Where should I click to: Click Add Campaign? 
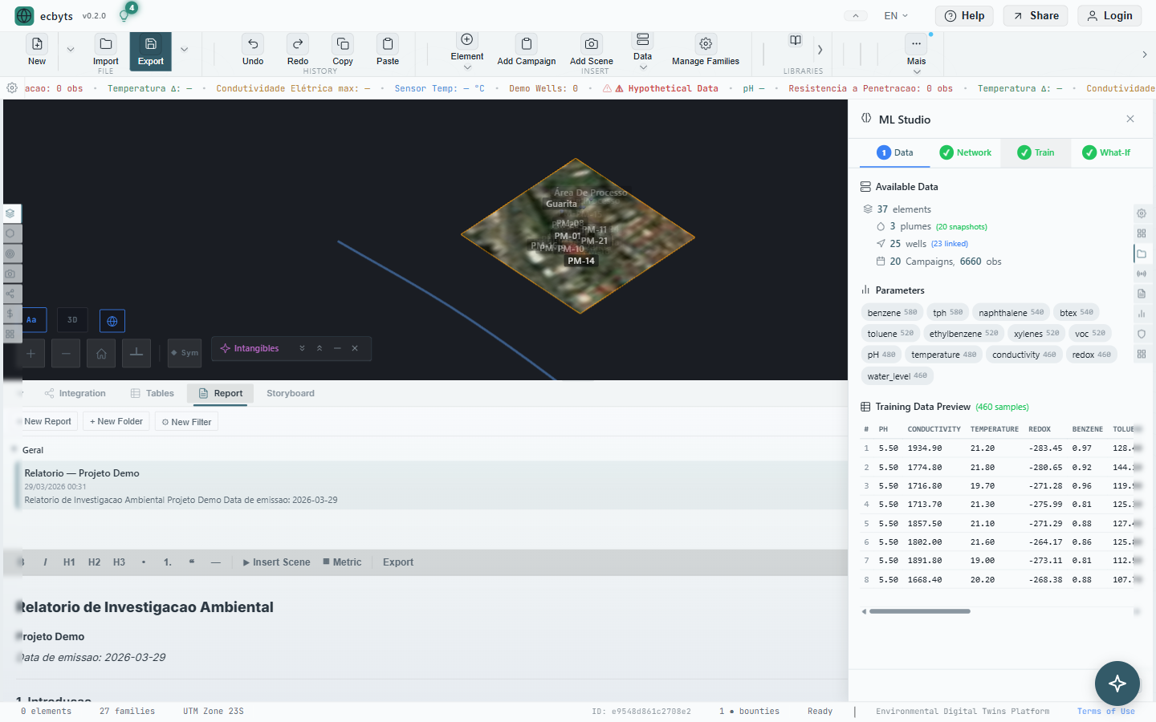(527, 50)
